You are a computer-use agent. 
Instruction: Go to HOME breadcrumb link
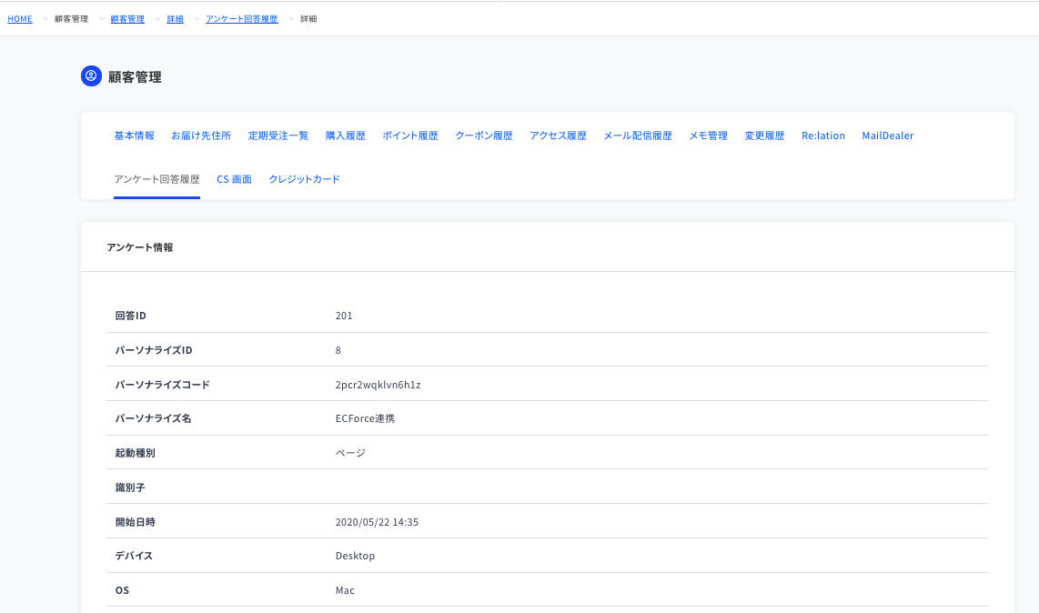(20, 18)
